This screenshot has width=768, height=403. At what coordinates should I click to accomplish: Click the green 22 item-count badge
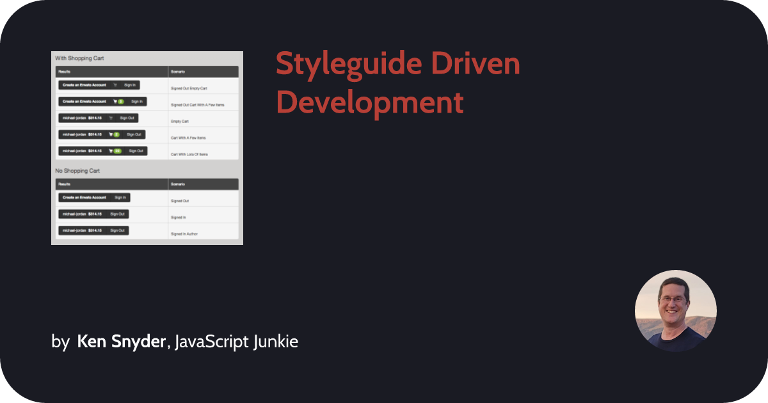tap(117, 151)
